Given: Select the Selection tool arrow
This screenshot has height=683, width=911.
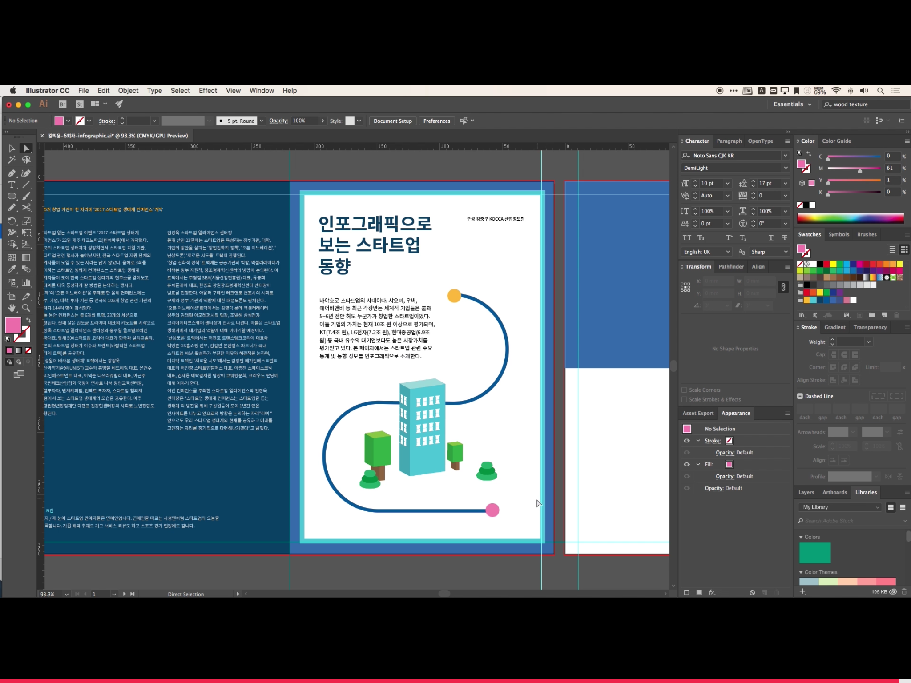Looking at the screenshot, I should [12, 149].
